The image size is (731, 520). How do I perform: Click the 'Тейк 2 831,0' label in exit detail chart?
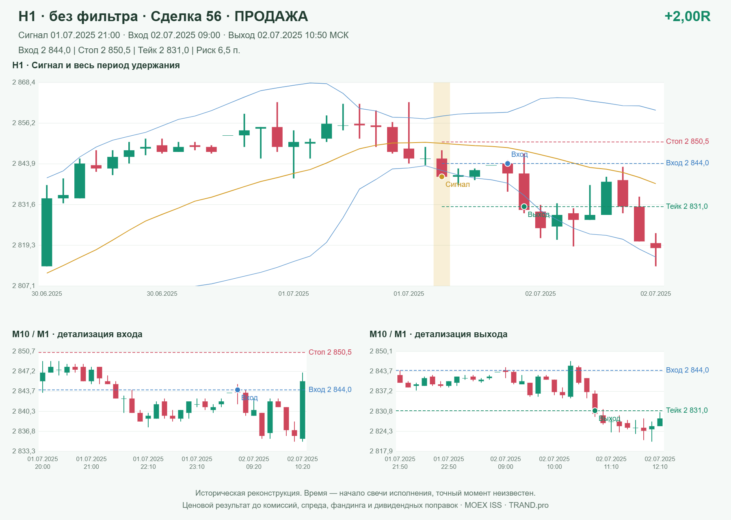pyautogui.click(x=687, y=410)
